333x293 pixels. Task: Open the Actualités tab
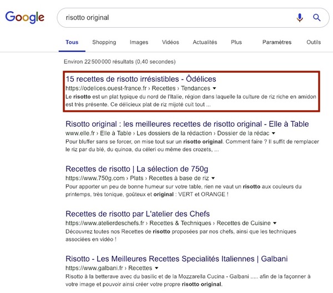coord(205,42)
